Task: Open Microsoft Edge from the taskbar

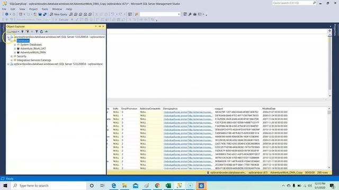Action: click(x=113, y=185)
